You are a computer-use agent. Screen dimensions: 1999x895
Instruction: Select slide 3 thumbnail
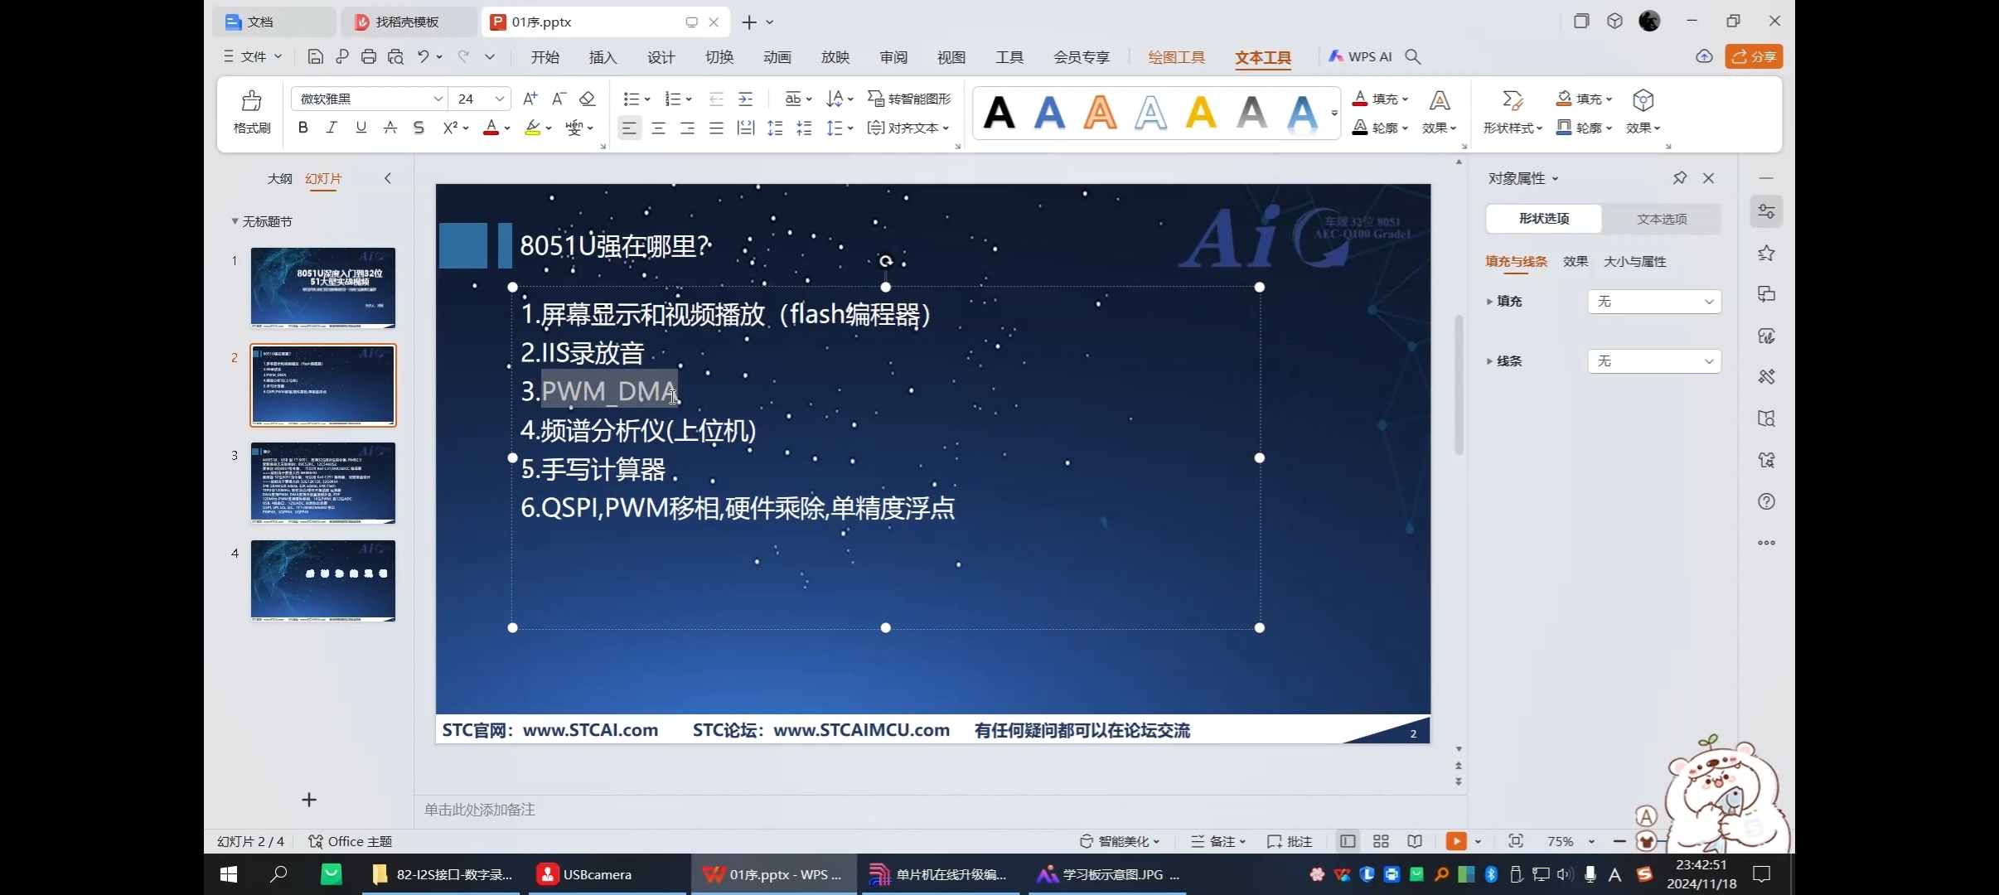coord(323,483)
